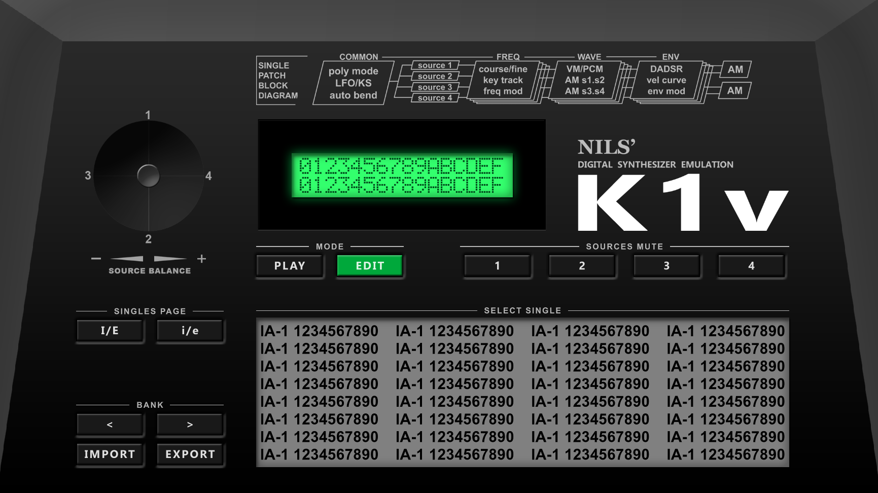Click the SOURCE BALANCE joystick
Image resolution: width=878 pixels, height=493 pixels.
coord(149,175)
